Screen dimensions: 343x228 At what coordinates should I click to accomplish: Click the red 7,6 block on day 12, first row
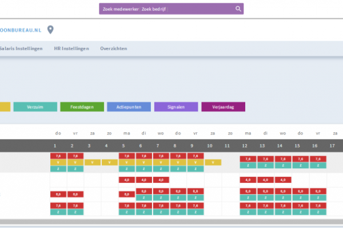pyautogui.click(x=247, y=159)
